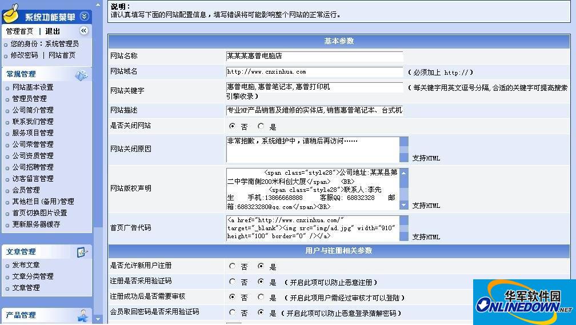This screenshot has width=576, height=325.
Task: Click the 常规管理 section icon
Action: coord(81,75)
